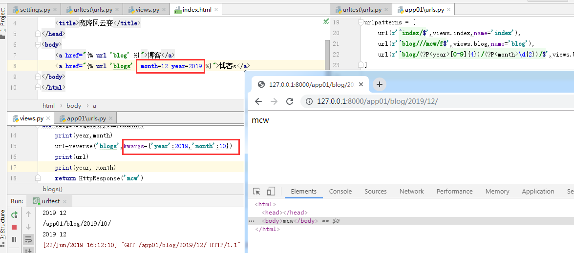Select the <html> opening node in Elements
Screen dimensions: 574x253
265,204
